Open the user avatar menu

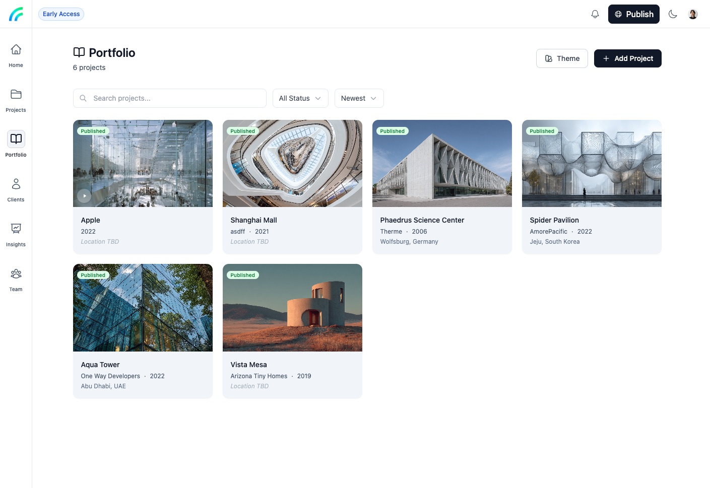click(693, 14)
